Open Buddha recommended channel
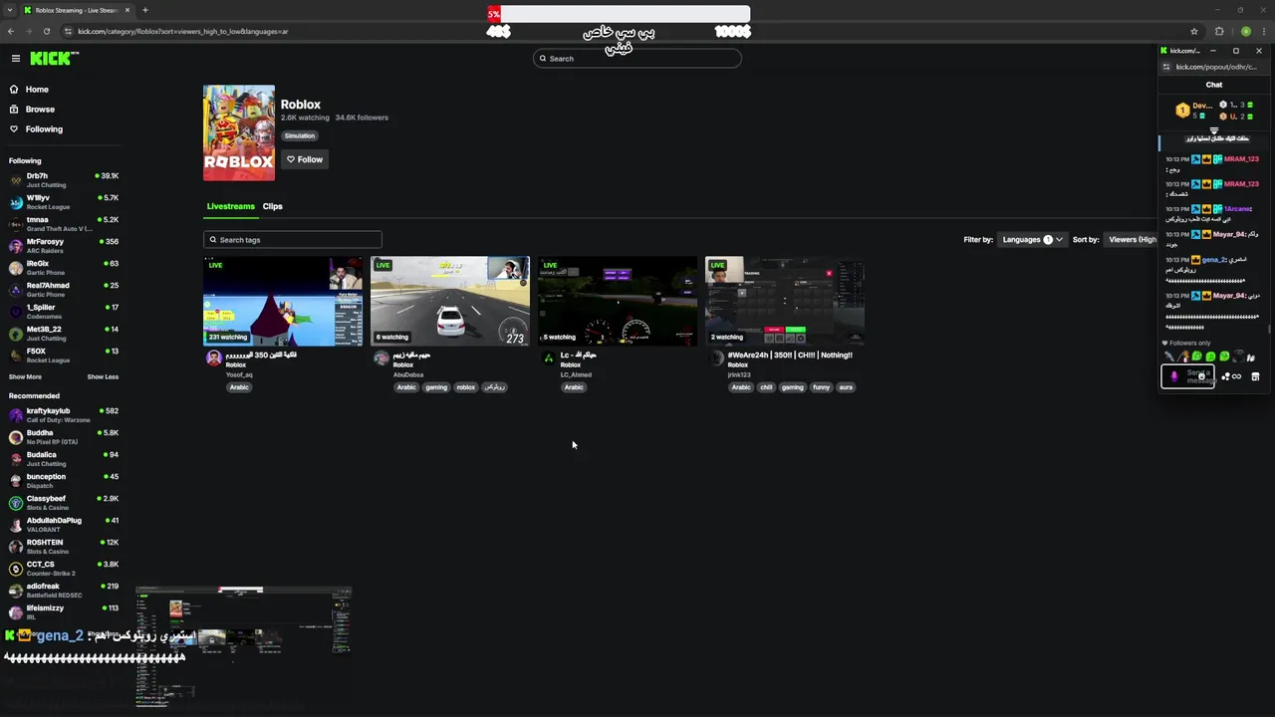The image size is (1275, 717). pos(64,437)
